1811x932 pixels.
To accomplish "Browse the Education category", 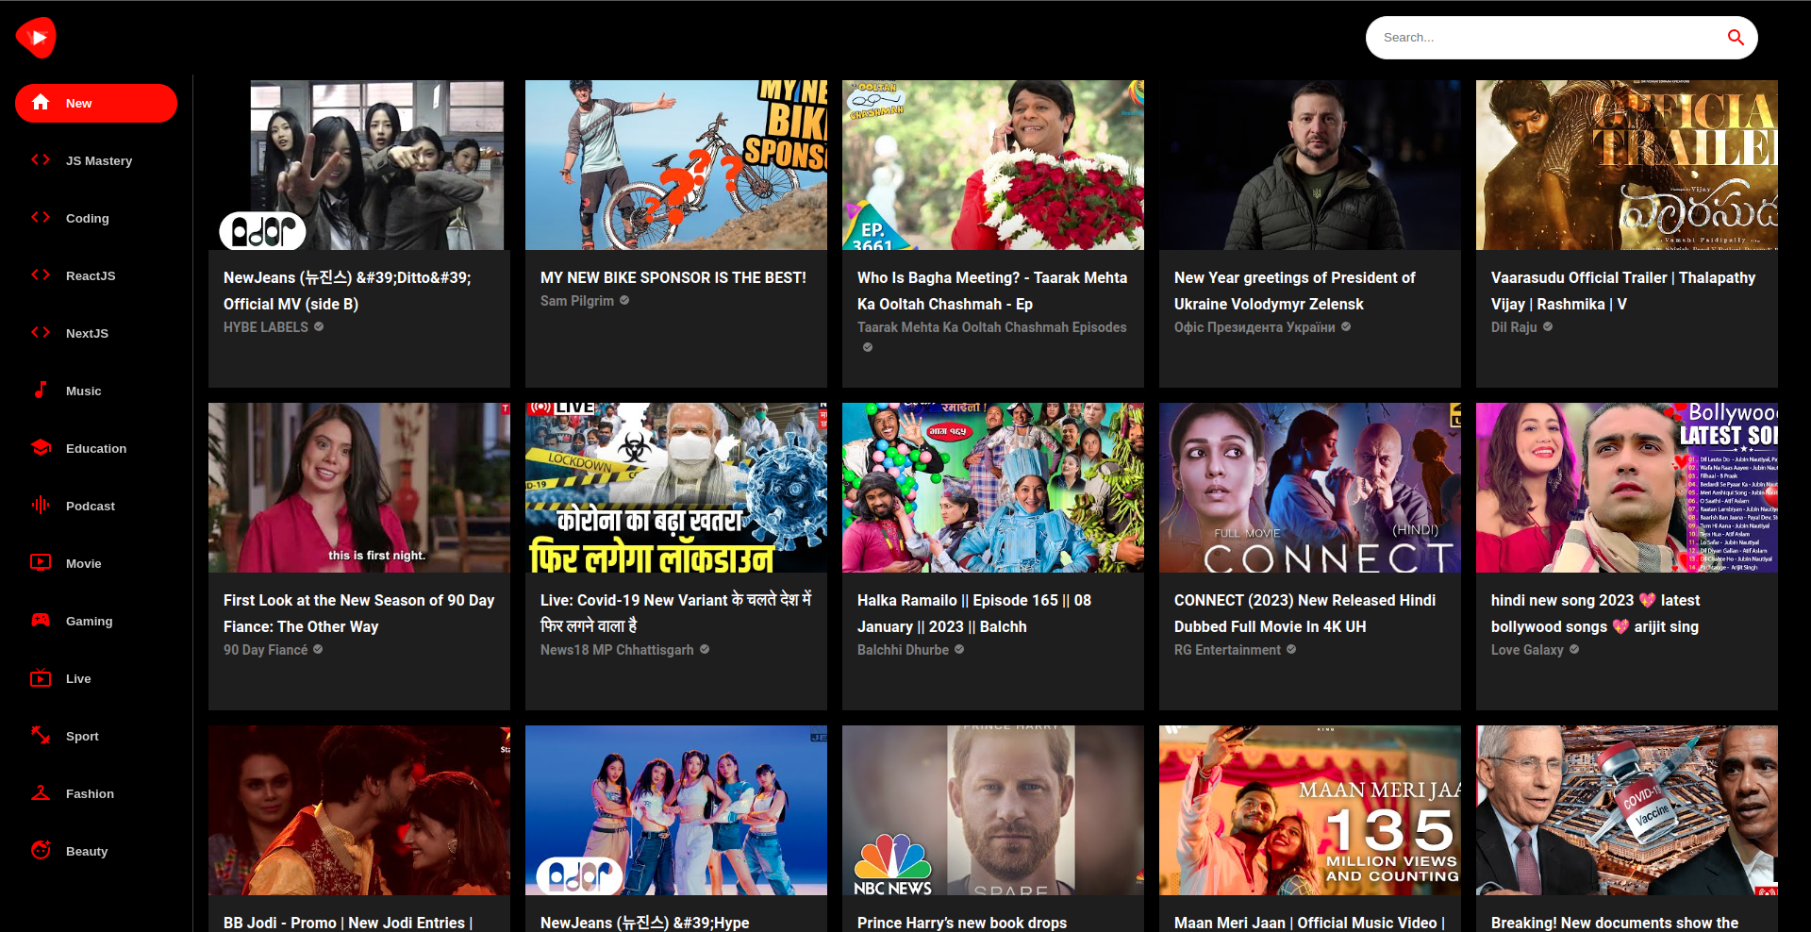I will (x=96, y=448).
